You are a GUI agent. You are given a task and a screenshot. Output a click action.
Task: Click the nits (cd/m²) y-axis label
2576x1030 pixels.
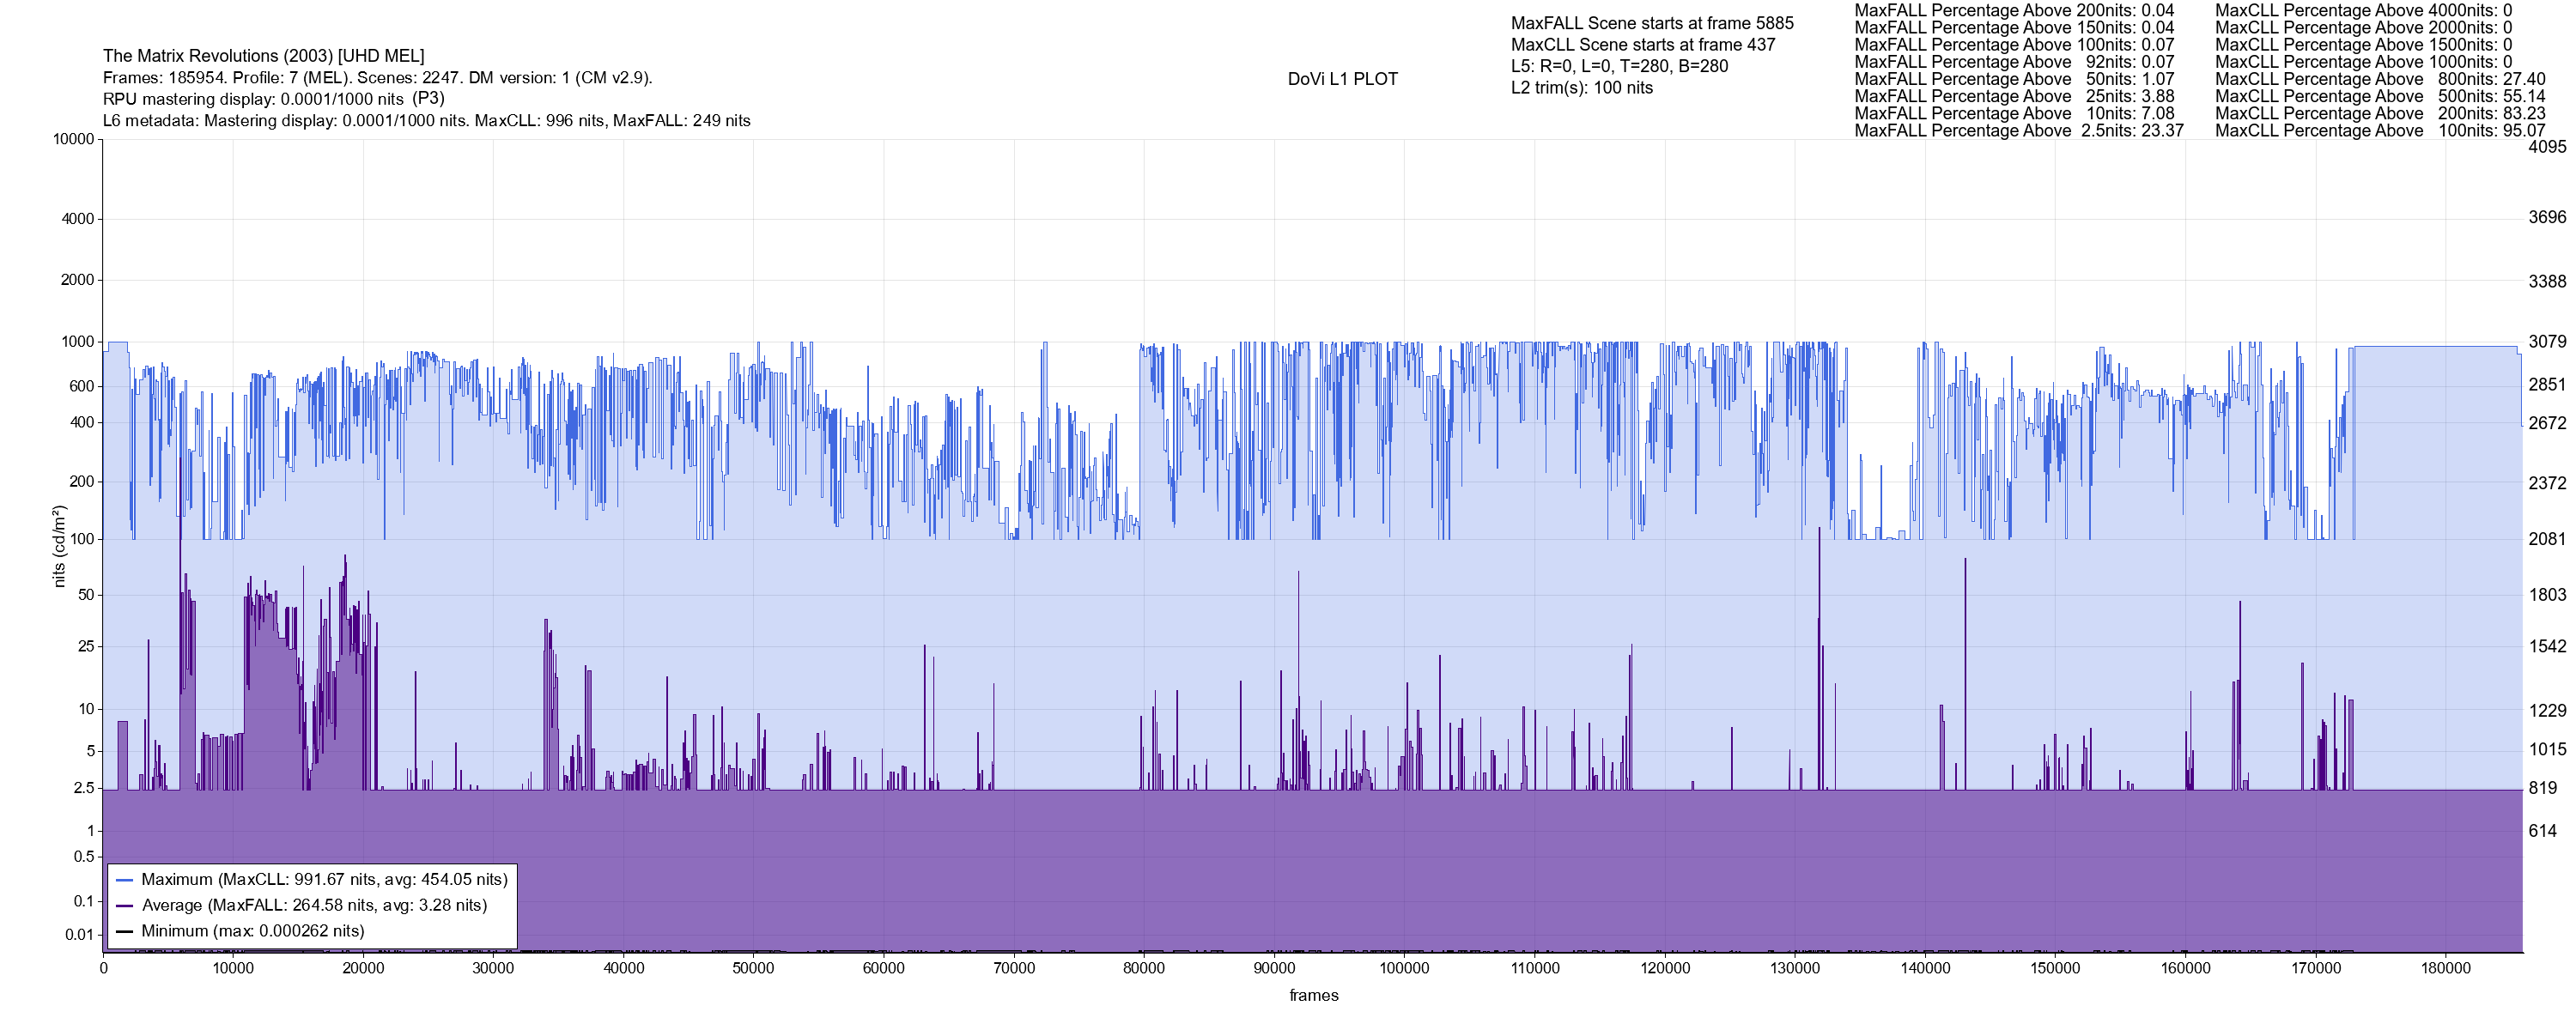point(59,546)
